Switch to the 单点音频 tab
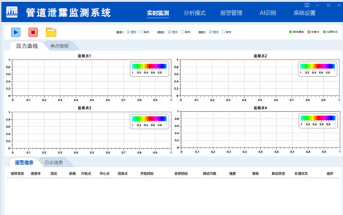343x215 pixels. tap(59, 46)
